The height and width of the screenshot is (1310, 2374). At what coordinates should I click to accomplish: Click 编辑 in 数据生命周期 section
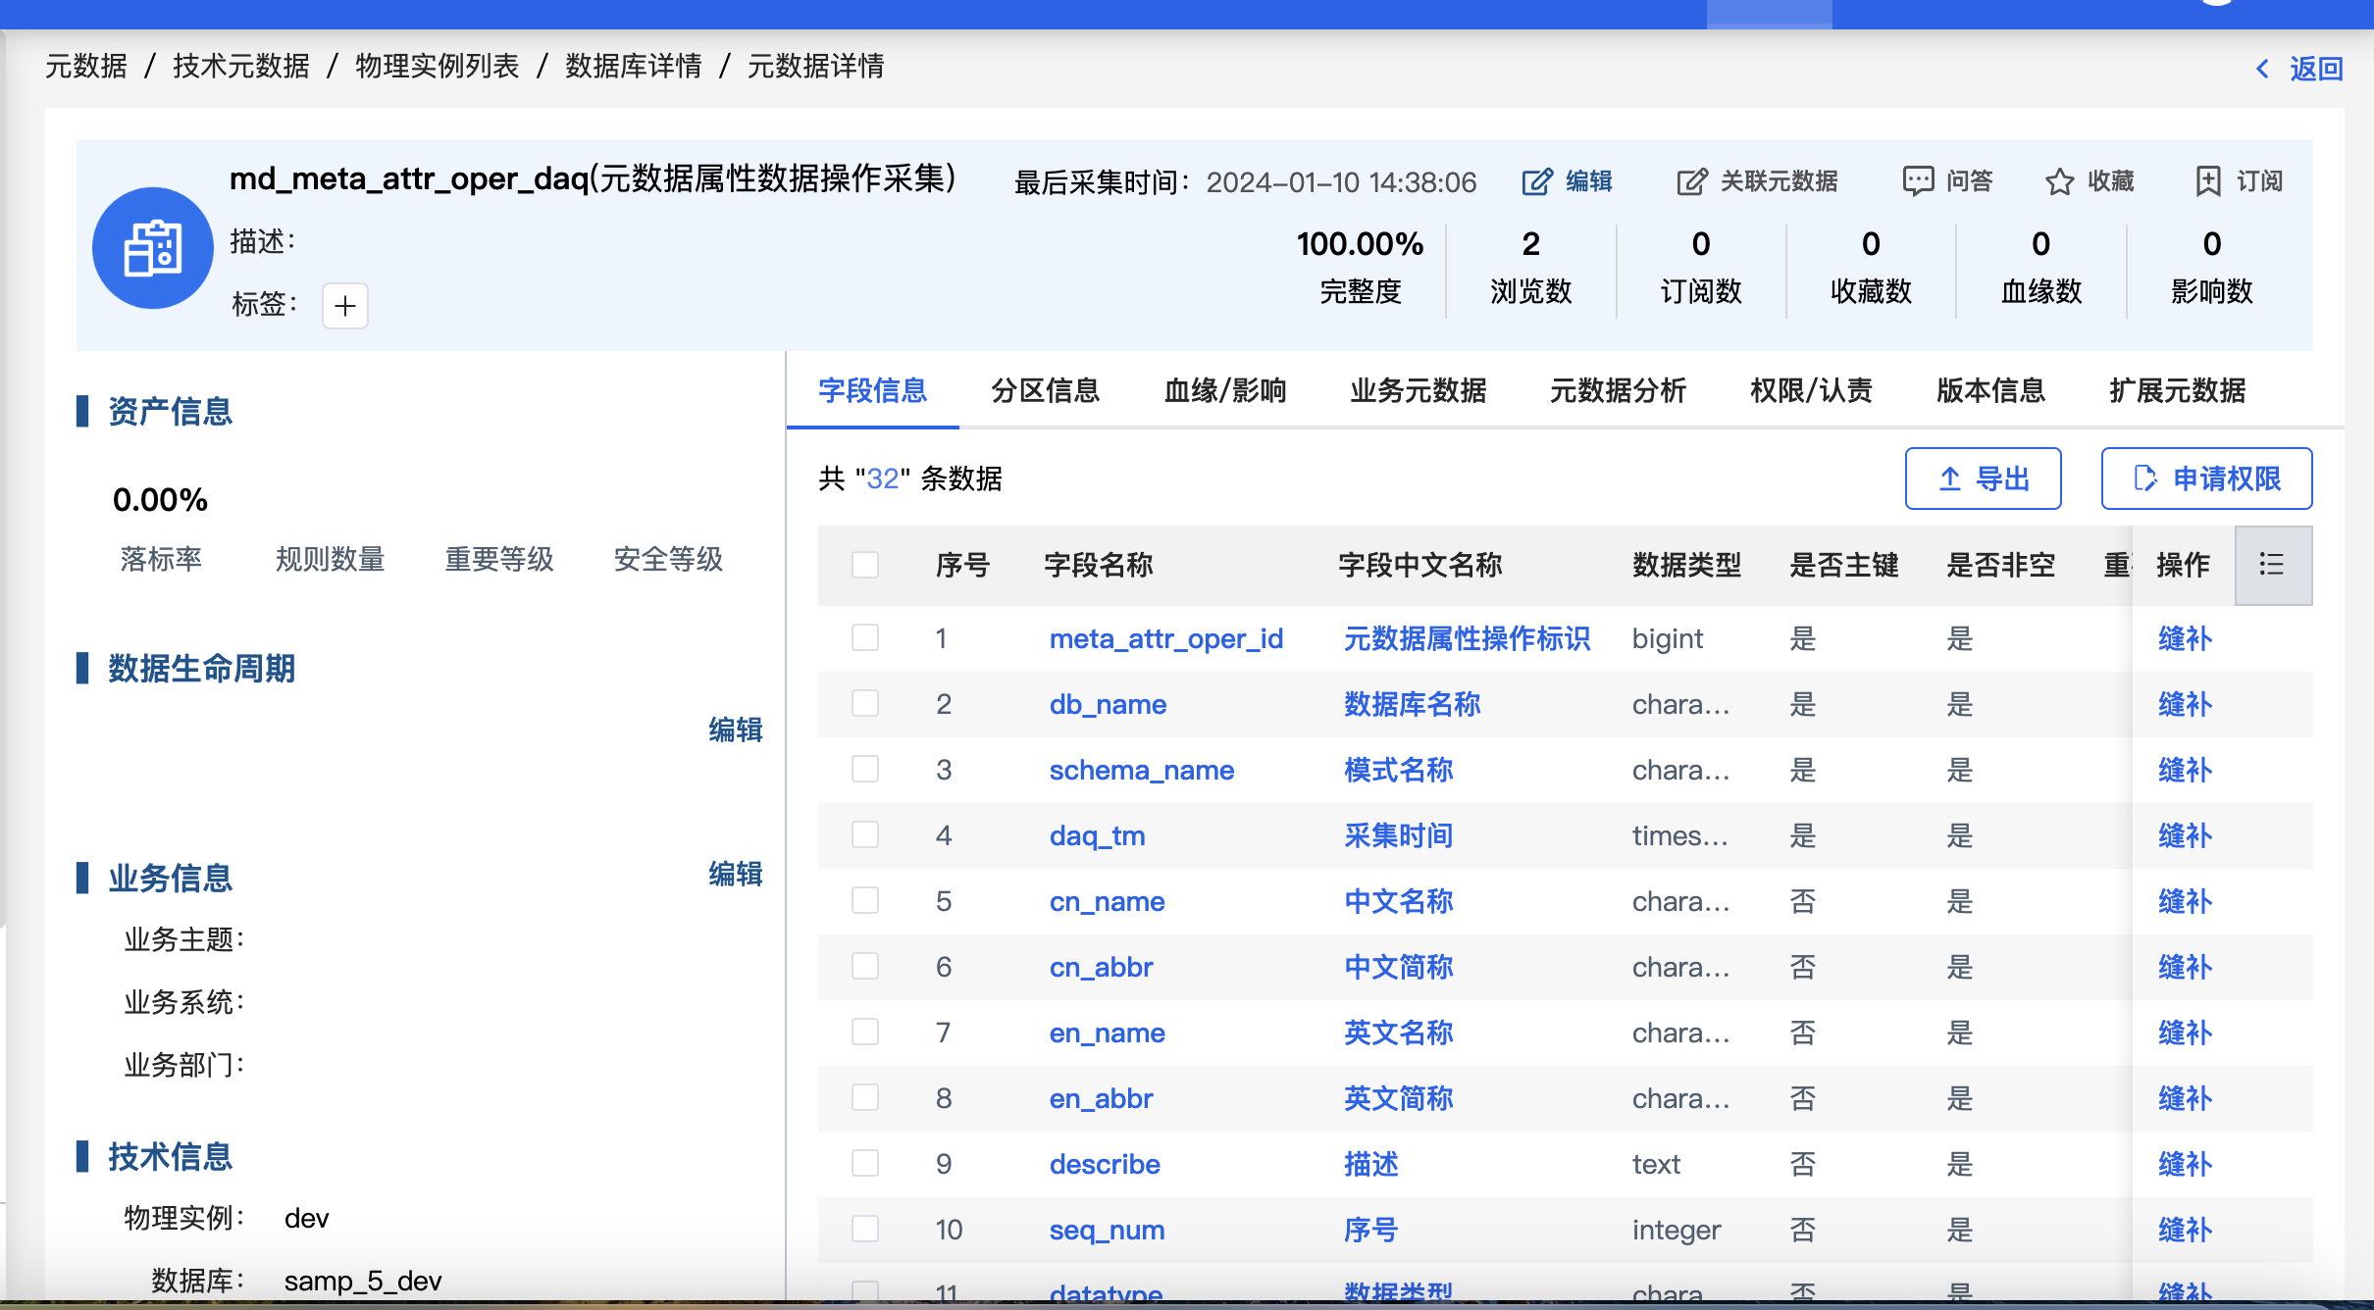(x=736, y=730)
